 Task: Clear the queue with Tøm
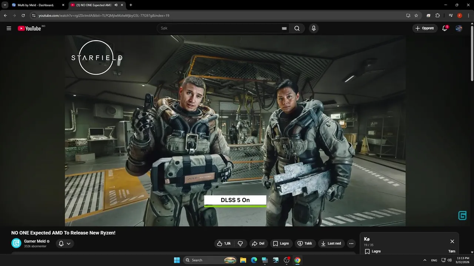coord(452,251)
